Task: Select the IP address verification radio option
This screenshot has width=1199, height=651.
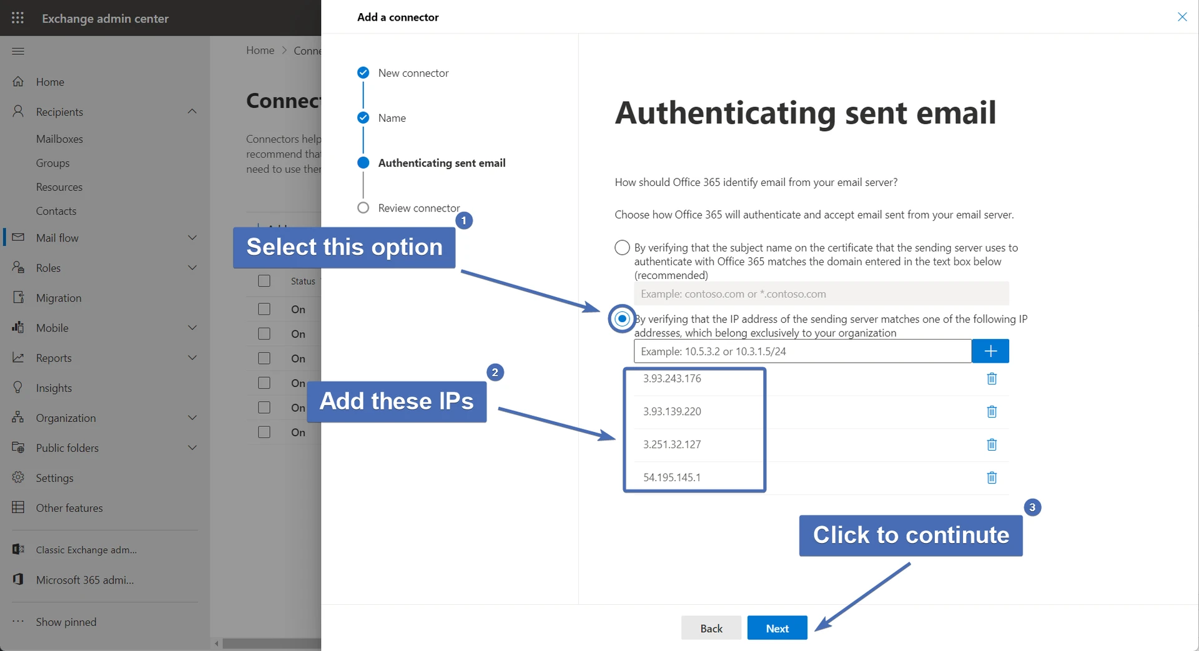Action: tap(622, 319)
